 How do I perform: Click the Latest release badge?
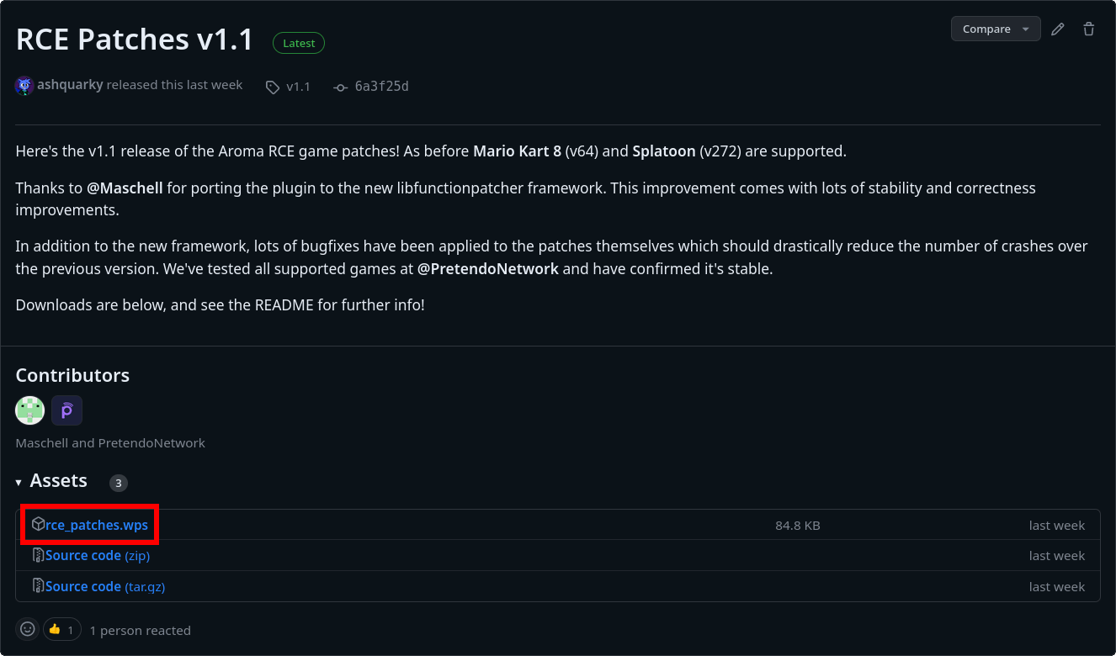point(299,43)
